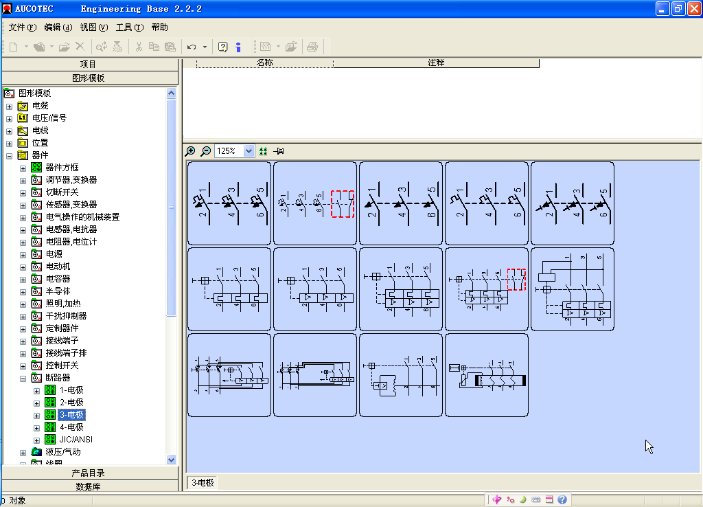Open the 视图 menu
Viewport: 703px width, 507px height.
pyautogui.click(x=94, y=27)
